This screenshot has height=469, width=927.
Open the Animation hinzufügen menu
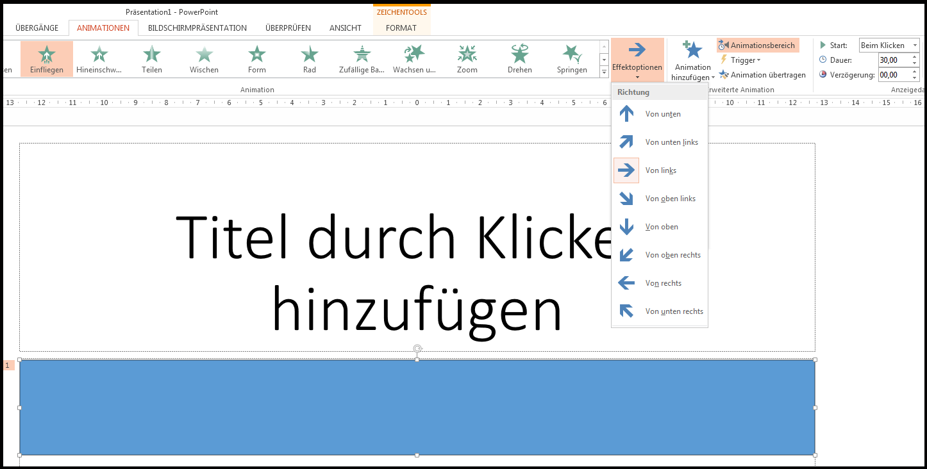(693, 60)
